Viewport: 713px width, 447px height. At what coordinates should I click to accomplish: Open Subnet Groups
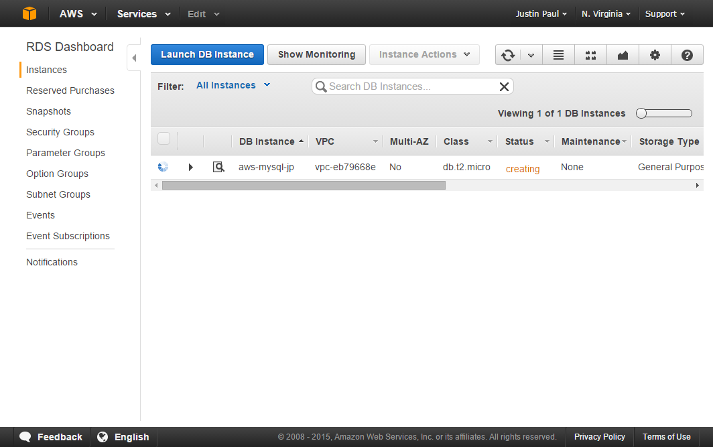[58, 194]
